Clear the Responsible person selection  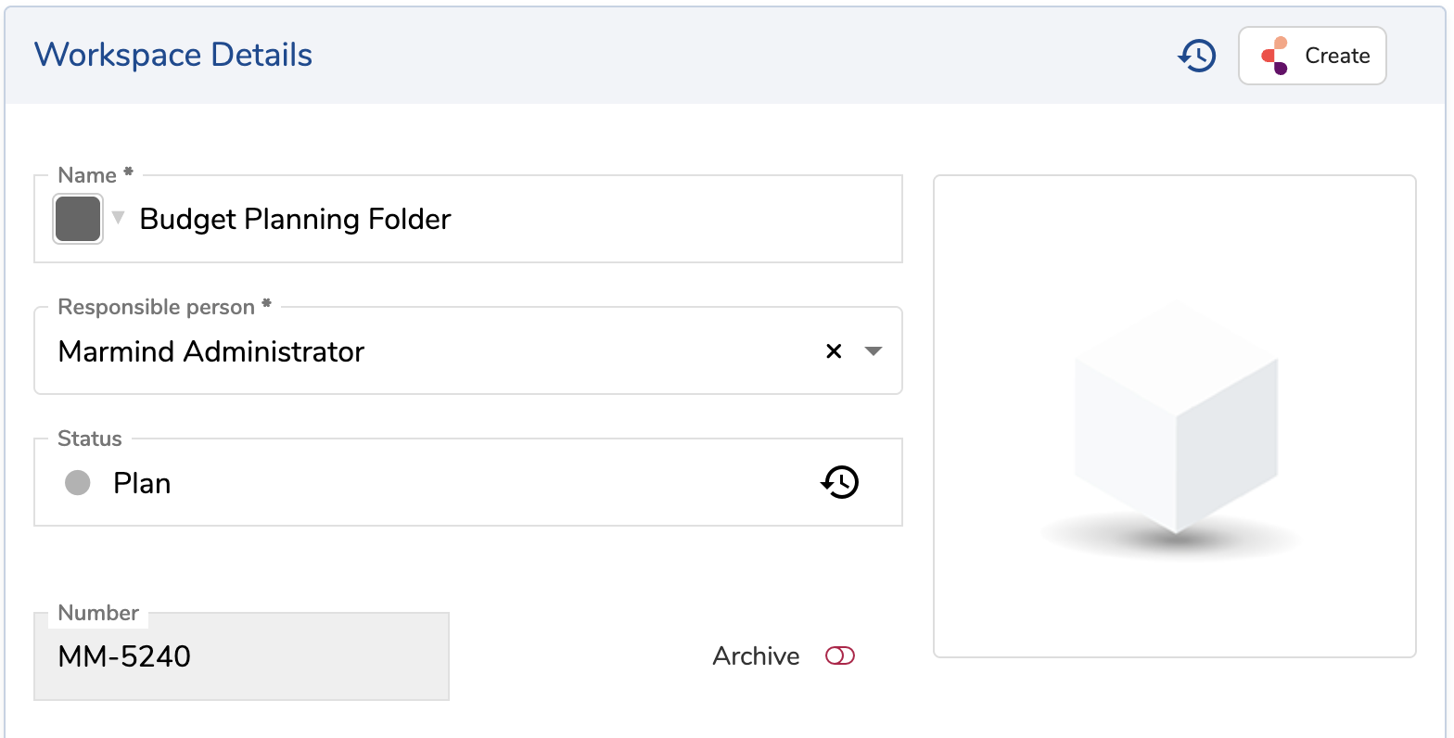coord(834,351)
